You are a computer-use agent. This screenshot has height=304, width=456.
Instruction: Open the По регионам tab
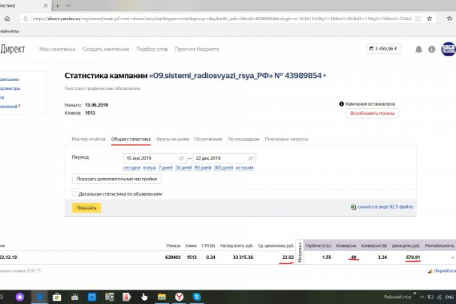(208, 139)
